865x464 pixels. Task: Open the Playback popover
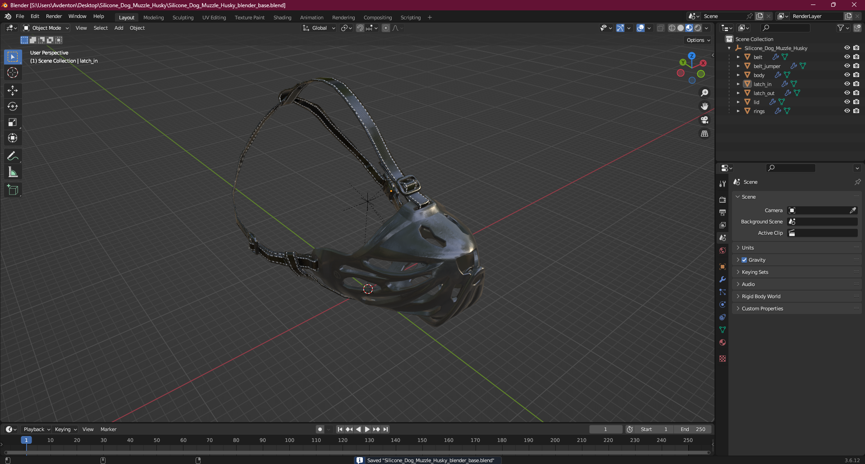(x=37, y=429)
